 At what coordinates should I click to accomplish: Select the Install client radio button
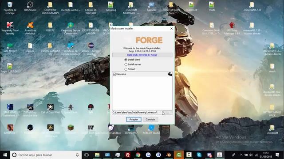tap(126, 60)
